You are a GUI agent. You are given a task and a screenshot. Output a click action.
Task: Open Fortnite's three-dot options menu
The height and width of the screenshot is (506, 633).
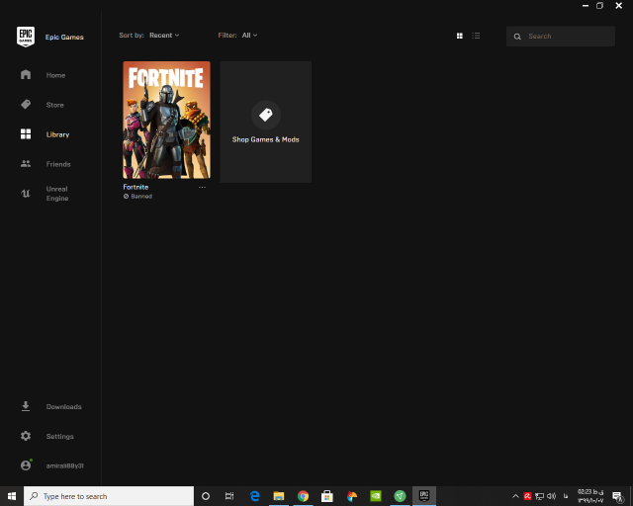tap(202, 187)
